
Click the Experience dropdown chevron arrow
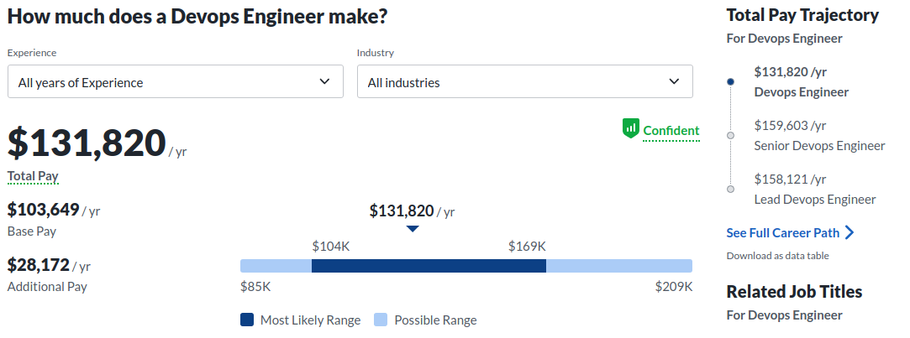coord(325,81)
